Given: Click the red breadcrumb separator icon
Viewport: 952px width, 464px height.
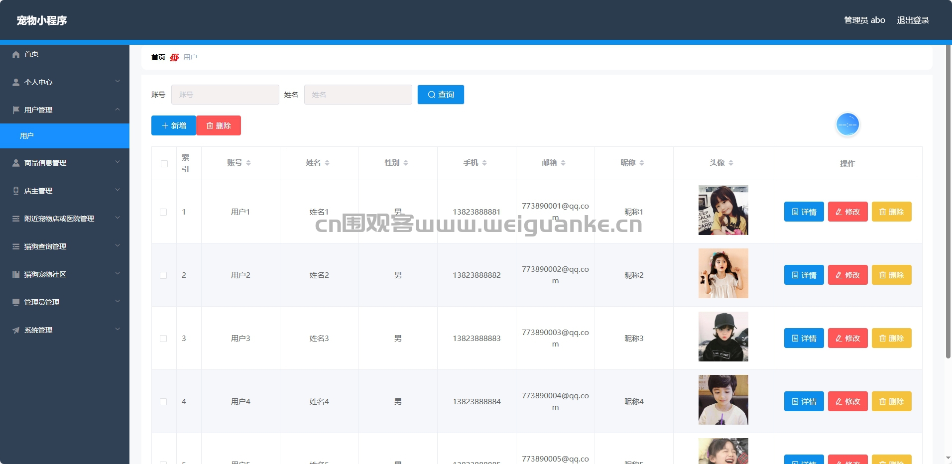Looking at the screenshot, I should (x=174, y=57).
